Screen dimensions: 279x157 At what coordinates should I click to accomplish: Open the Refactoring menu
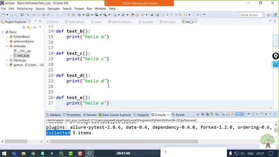click(24, 9)
